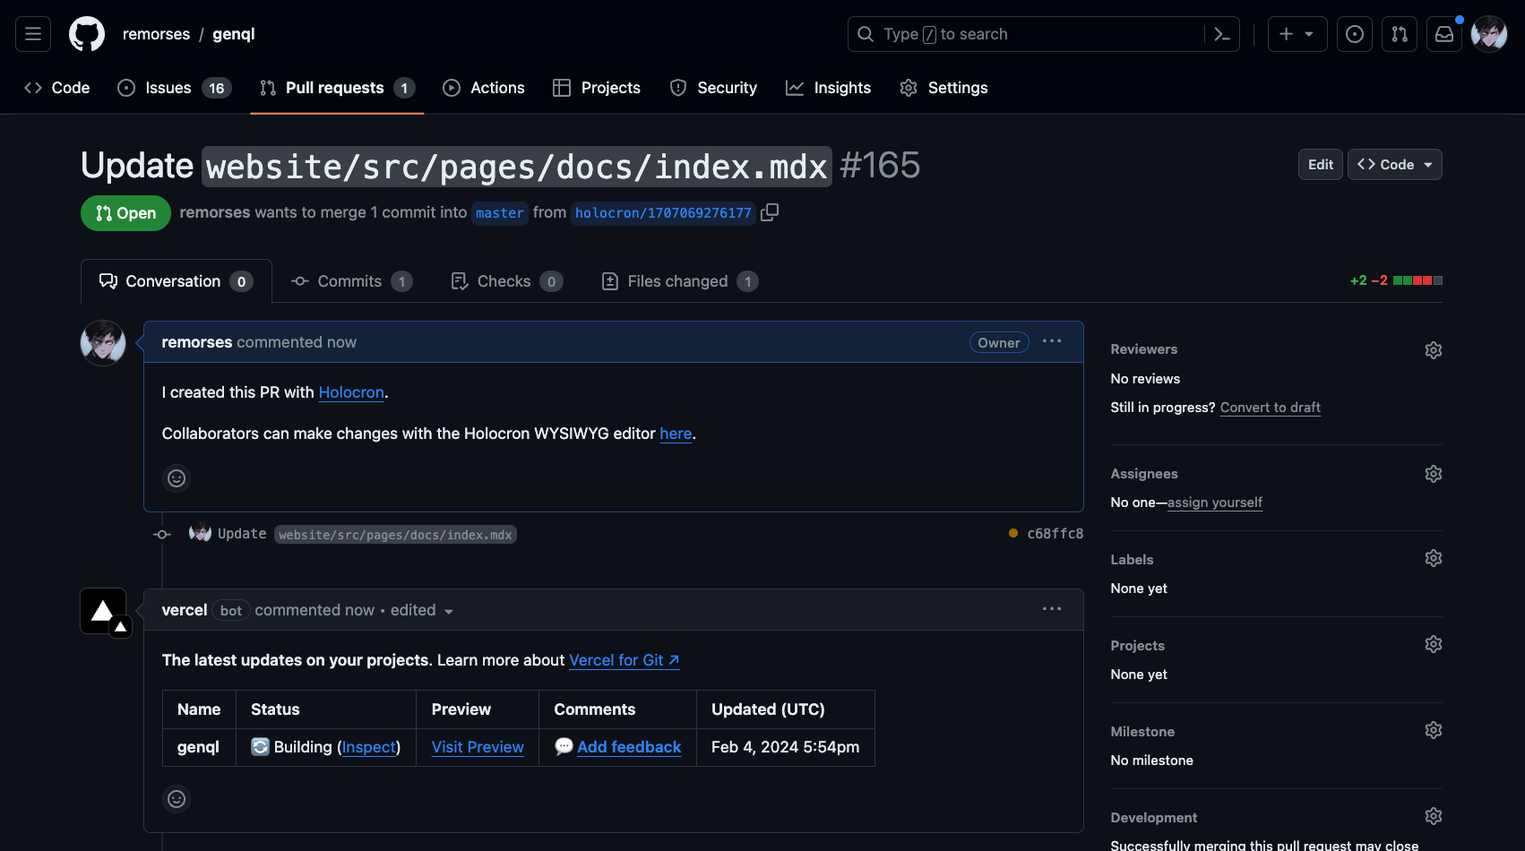The height and width of the screenshot is (851, 1525).
Task: Click Convert to draft
Action: [x=1271, y=408]
